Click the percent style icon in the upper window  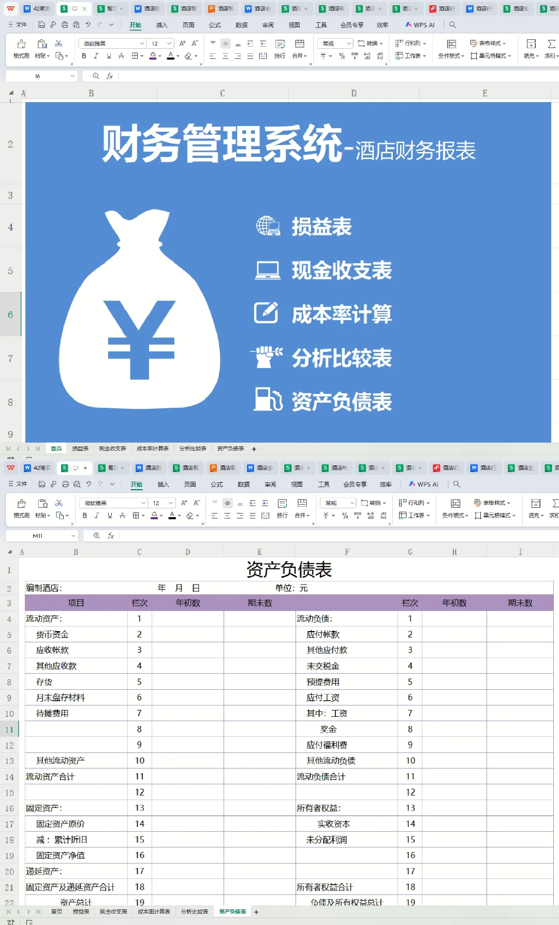[x=342, y=56]
